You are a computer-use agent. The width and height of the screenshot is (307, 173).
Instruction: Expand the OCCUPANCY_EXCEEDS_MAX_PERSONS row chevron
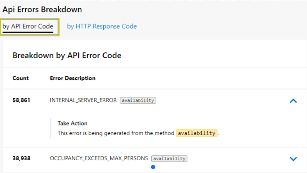coord(293,159)
